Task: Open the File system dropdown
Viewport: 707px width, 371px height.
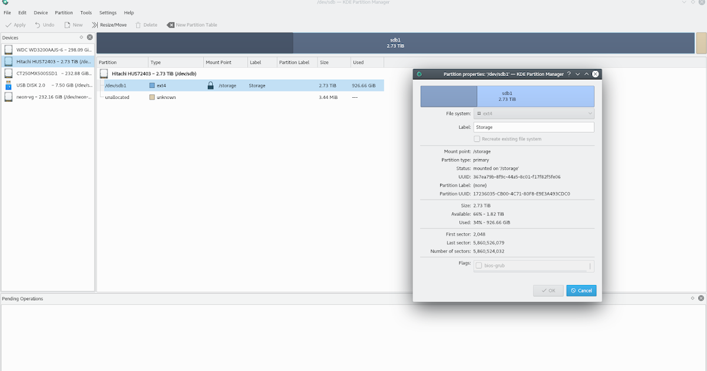Action: pos(533,113)
